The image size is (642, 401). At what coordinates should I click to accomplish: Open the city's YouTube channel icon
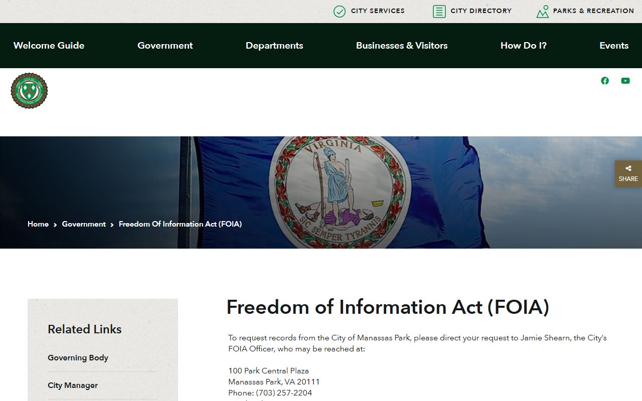(x=625, y=81)
